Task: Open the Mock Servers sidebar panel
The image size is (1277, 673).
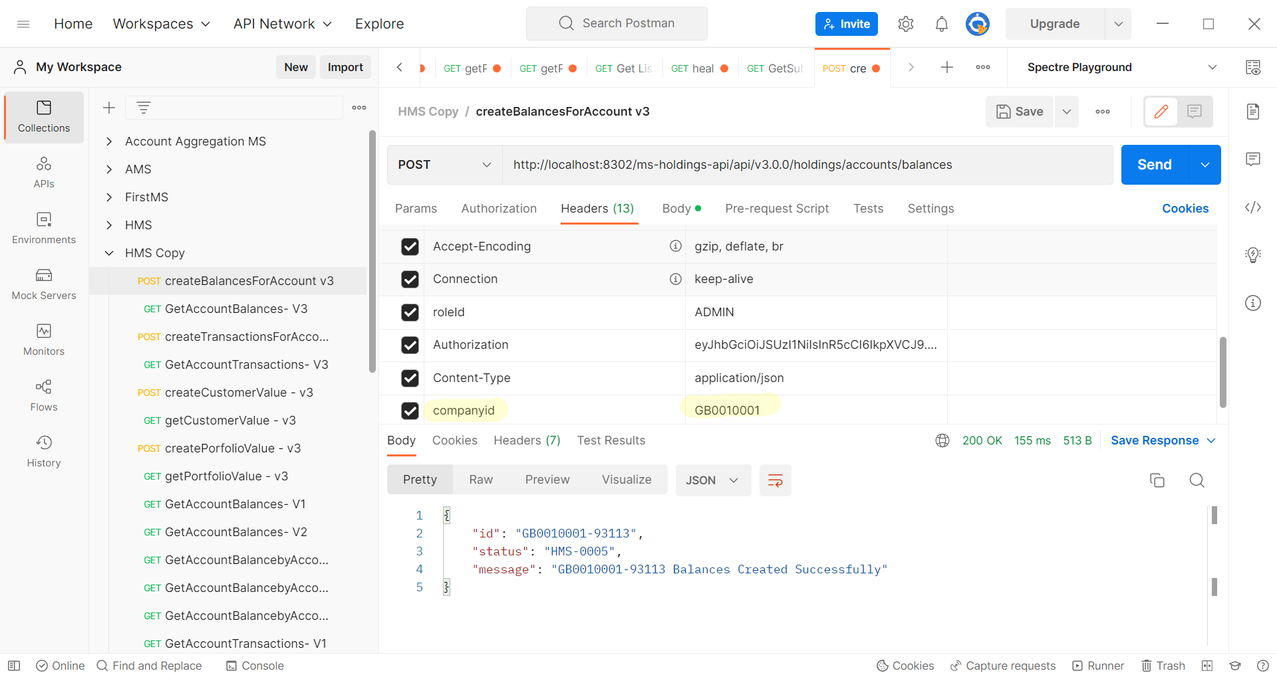Action: point(44,284)
